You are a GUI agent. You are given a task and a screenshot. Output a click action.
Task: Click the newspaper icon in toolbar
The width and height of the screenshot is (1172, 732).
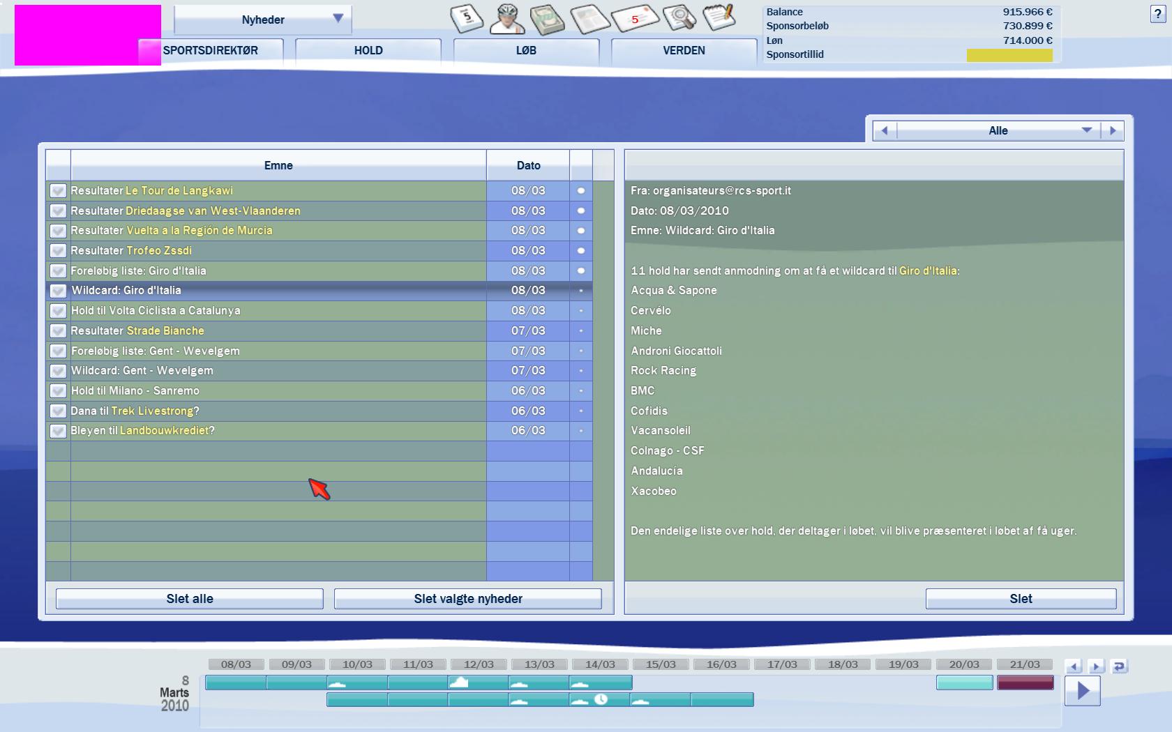589,19
